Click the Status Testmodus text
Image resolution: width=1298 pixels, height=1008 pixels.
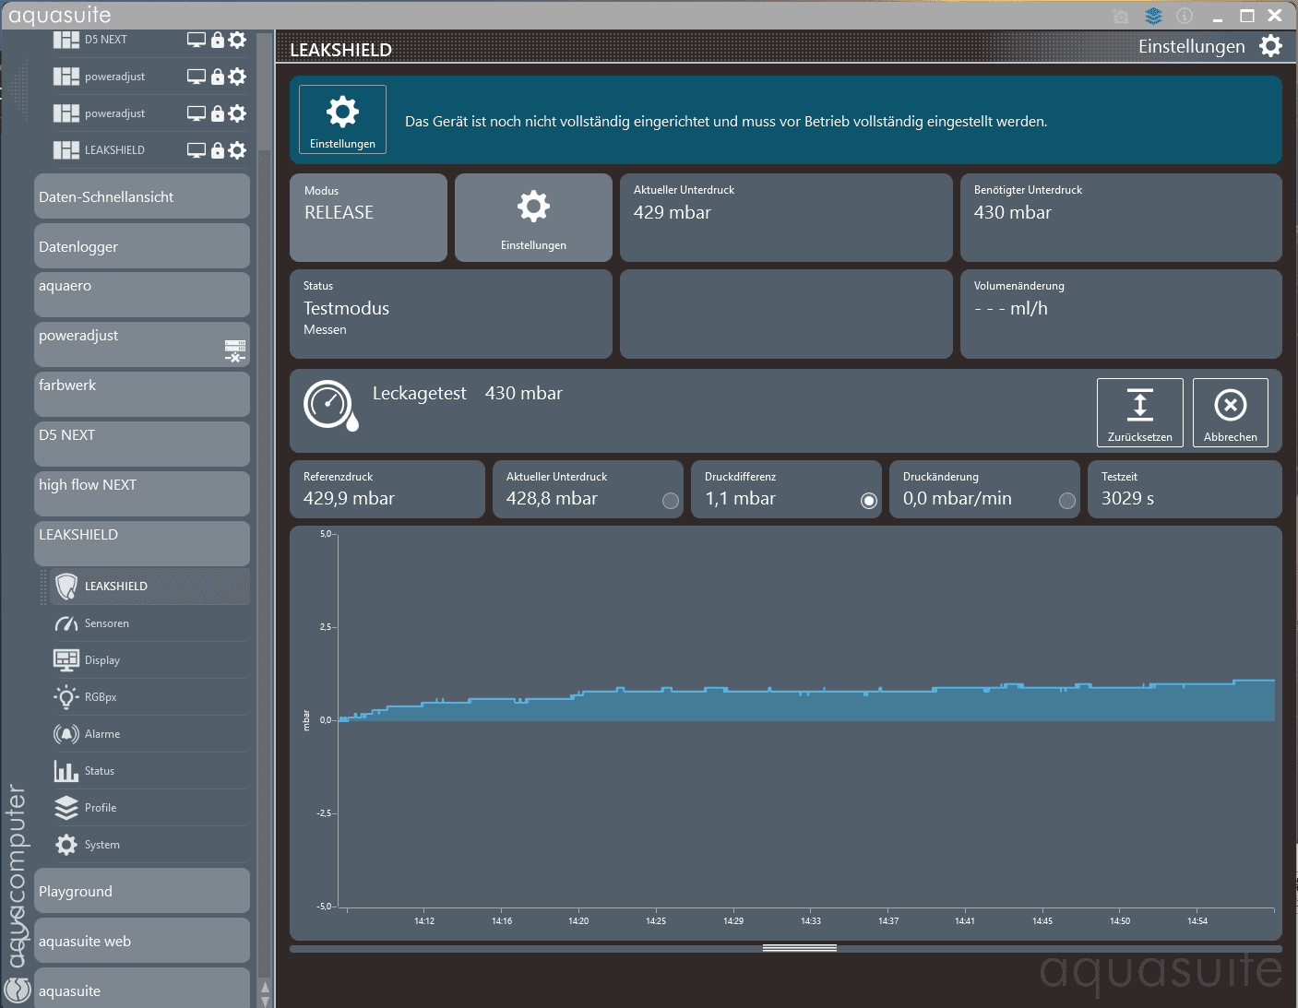[346, 309]
